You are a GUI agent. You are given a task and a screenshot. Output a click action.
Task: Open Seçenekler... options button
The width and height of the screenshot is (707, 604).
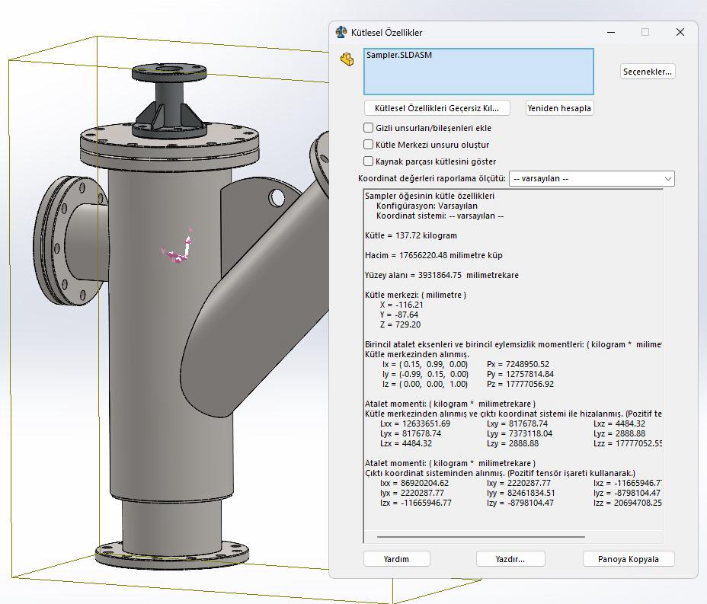pyautogui.click(x=648, y=72)
